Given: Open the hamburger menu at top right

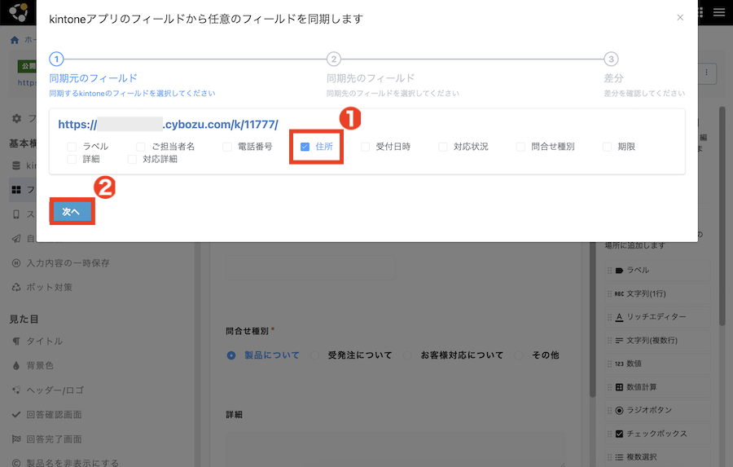Looking at the screenshot, I should coord(719,12).
